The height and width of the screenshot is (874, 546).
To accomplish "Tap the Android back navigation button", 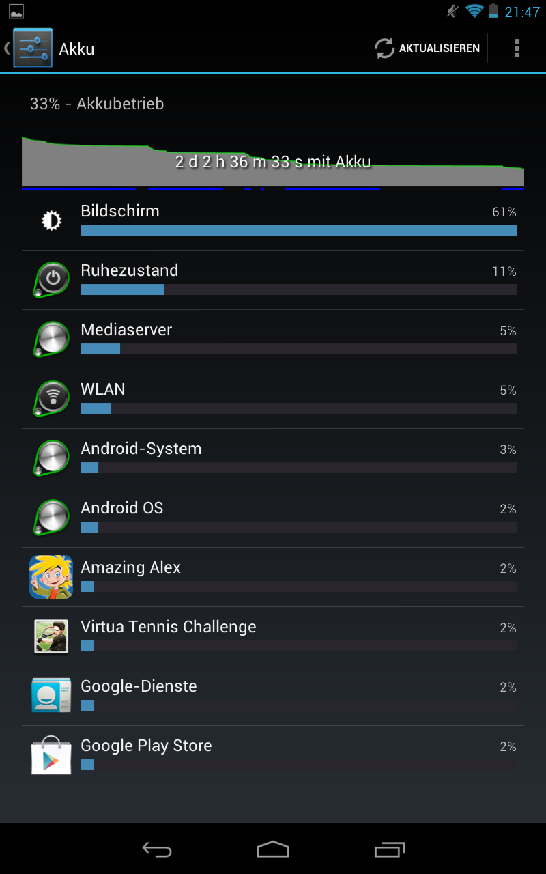I will (x=157, y=849).
